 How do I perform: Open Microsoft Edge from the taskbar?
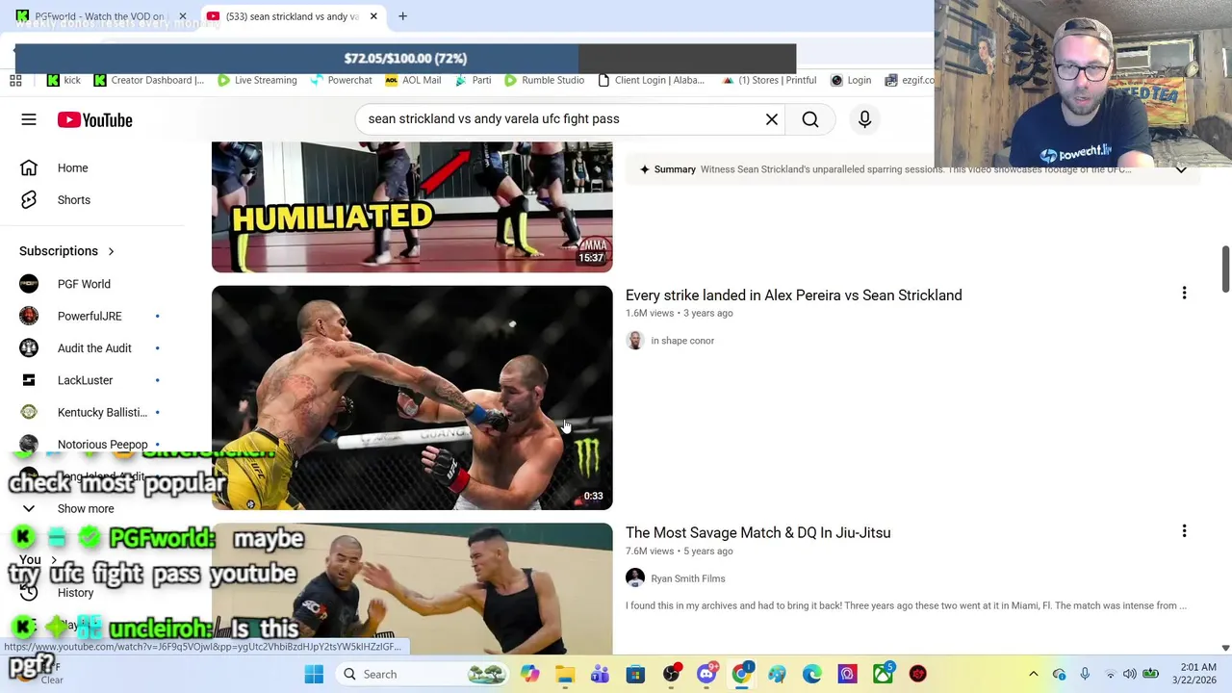click(x=812, y=674)
